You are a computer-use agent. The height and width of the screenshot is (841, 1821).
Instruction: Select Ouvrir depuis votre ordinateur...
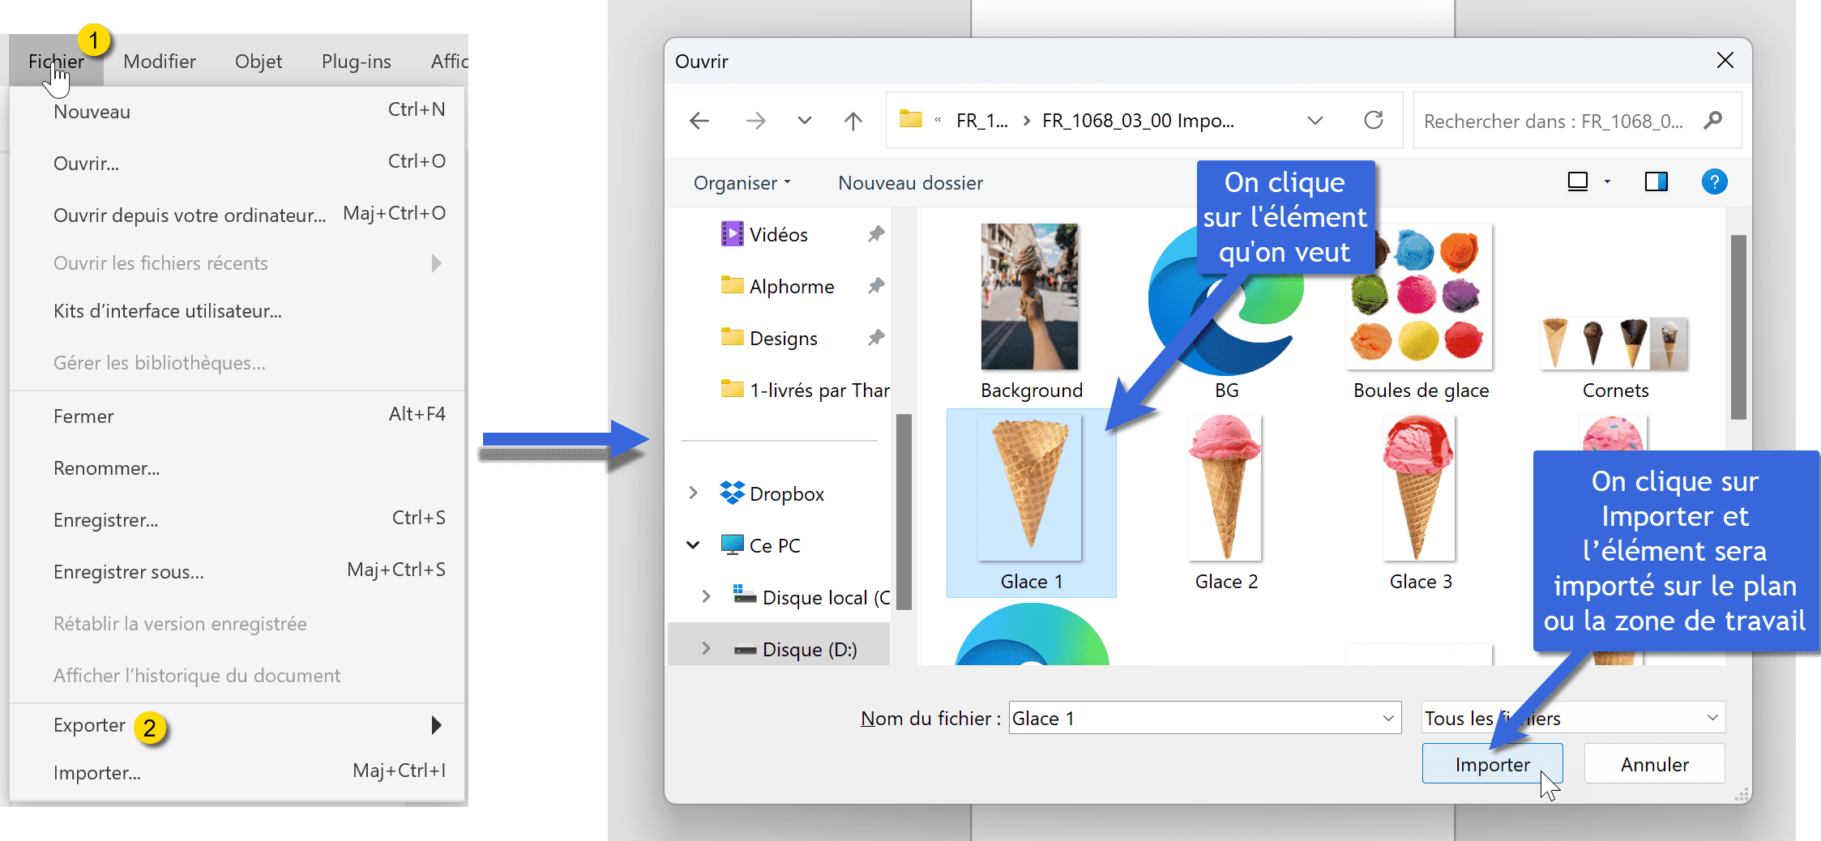point(237,215)
